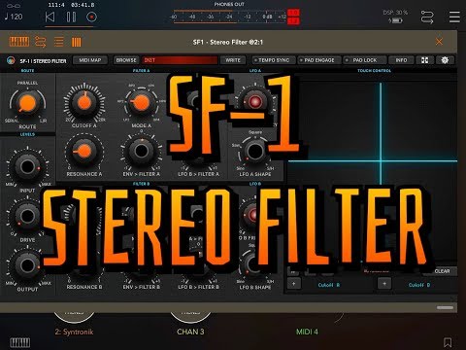The height and width of the screenshot is (350, 466).
Task: Click the orange vertical bars icon in header
Action: tap(77, 42)
